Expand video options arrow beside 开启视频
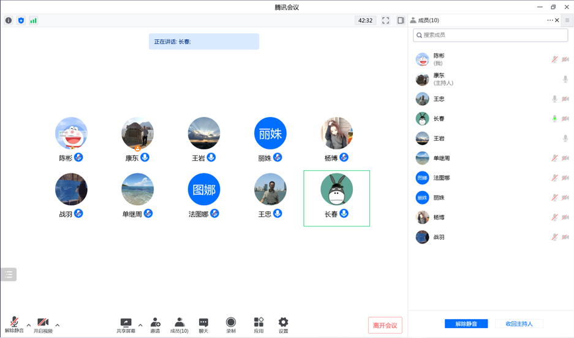The height and width of the screenshot is (338, 574). click(x=58, y=325)
